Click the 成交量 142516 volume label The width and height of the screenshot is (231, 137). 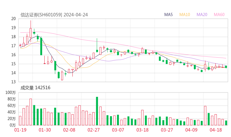35,88
